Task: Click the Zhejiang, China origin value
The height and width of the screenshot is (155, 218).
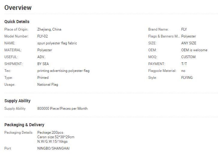Action: tap(49, 29)
